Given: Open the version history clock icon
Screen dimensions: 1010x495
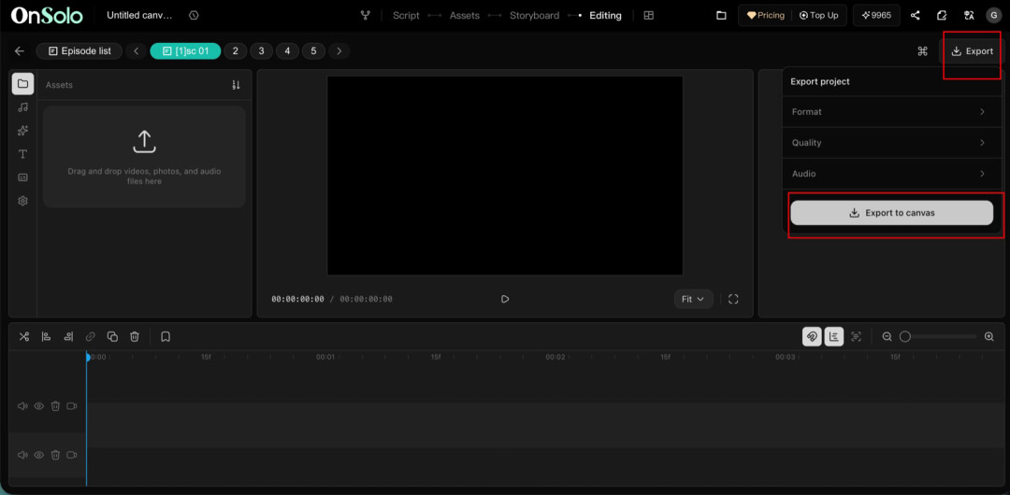Looking at the screenshot, I should coord(194,16).
